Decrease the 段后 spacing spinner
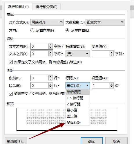Screen dimensions: 134x144 [50, 87]
